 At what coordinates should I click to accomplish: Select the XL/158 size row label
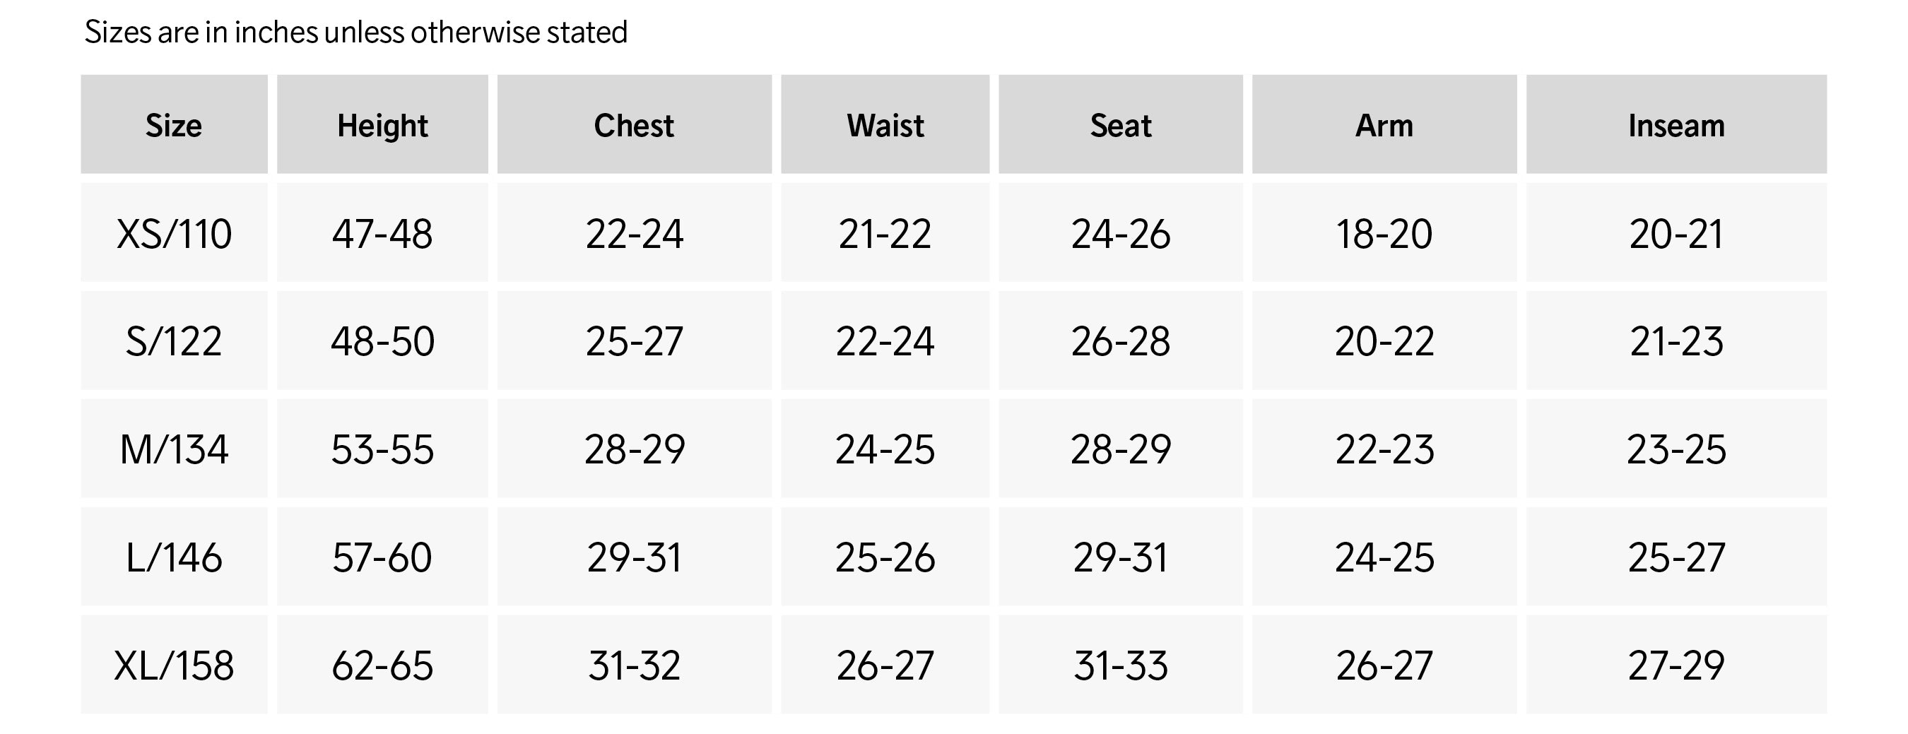coord(173,665)
